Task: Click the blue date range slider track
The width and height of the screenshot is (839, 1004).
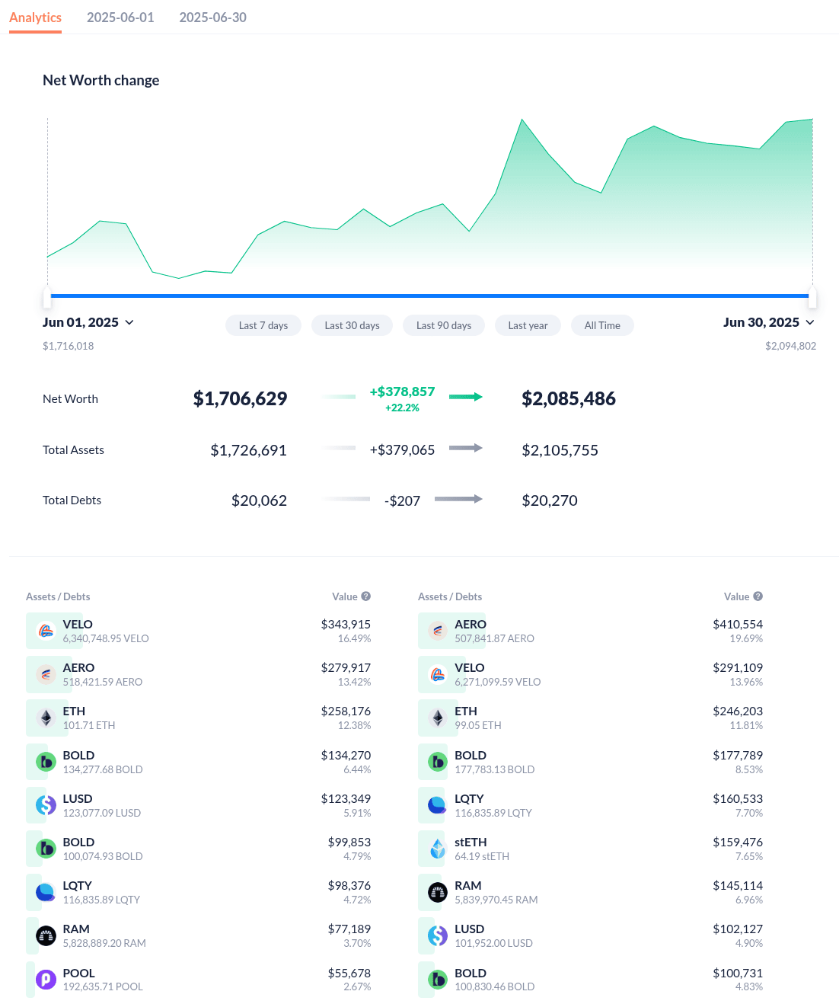Action: (429, 296)
